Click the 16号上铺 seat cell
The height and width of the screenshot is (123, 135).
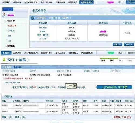pos(119,111)
